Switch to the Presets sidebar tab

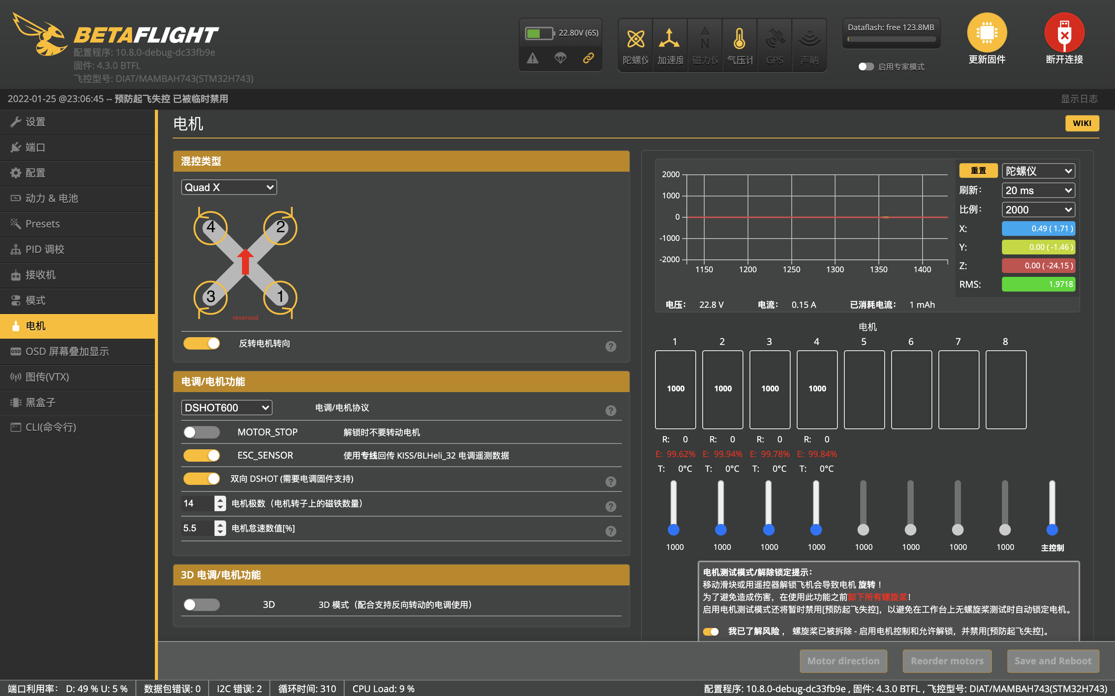[x=42, y=224]
